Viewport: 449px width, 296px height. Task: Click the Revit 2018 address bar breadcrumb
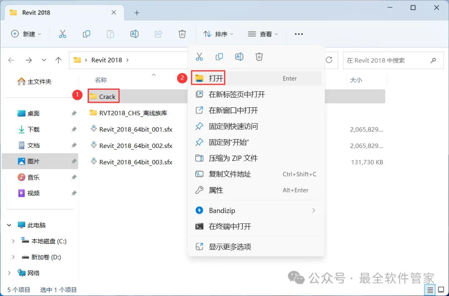click(x=106, y=60)
